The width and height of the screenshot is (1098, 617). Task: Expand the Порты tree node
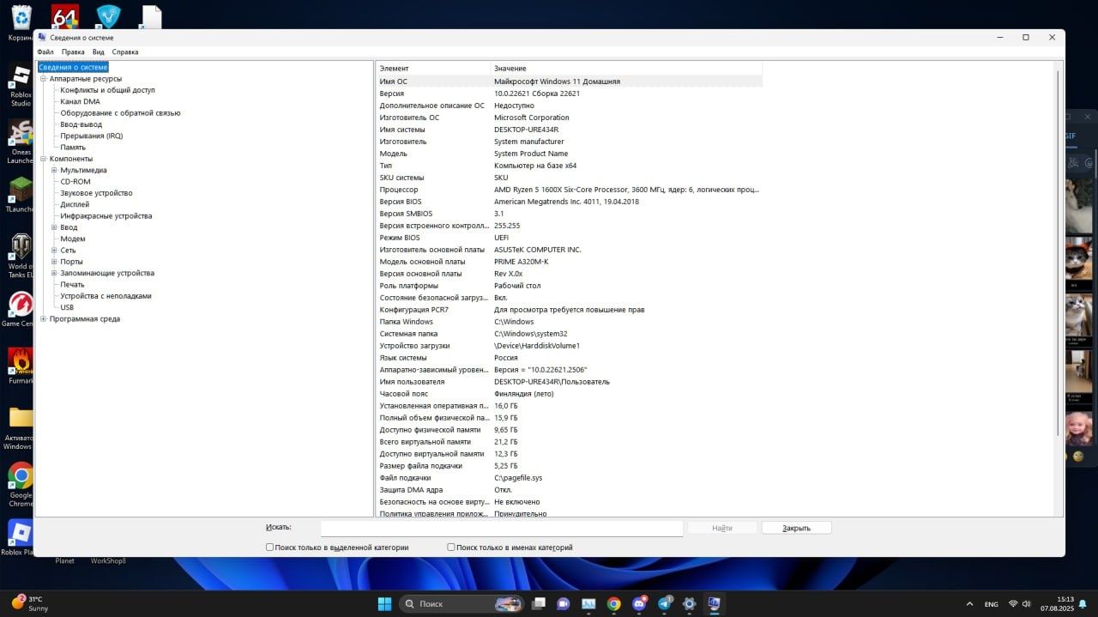coord(54,262)
